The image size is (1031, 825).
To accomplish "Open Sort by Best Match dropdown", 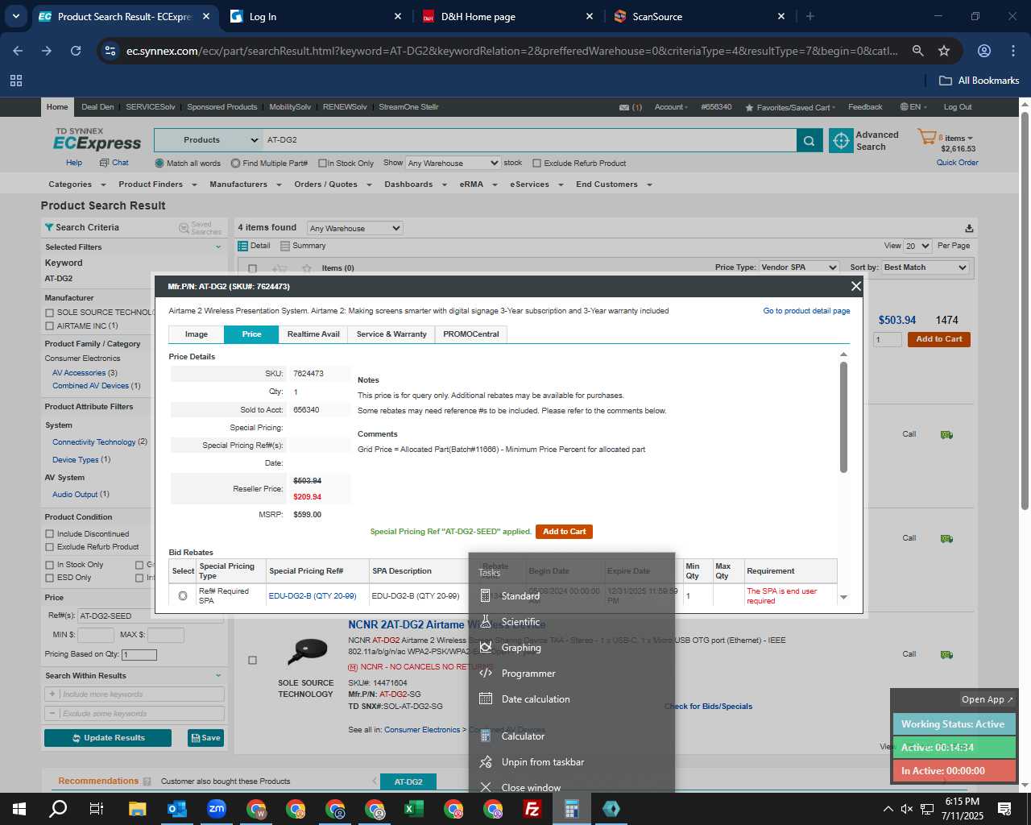I will tap(925, 267).
